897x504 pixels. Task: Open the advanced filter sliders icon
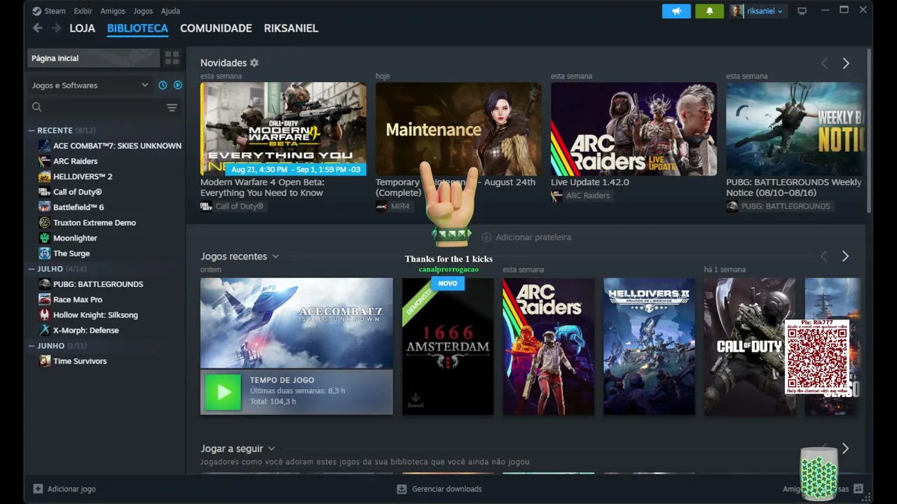172,107
